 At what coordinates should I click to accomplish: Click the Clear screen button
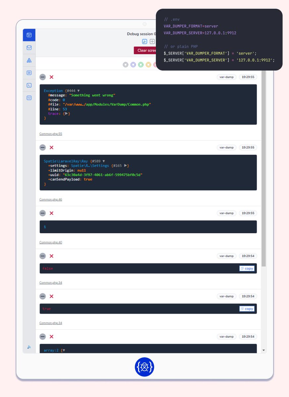[x=145, y=50]
